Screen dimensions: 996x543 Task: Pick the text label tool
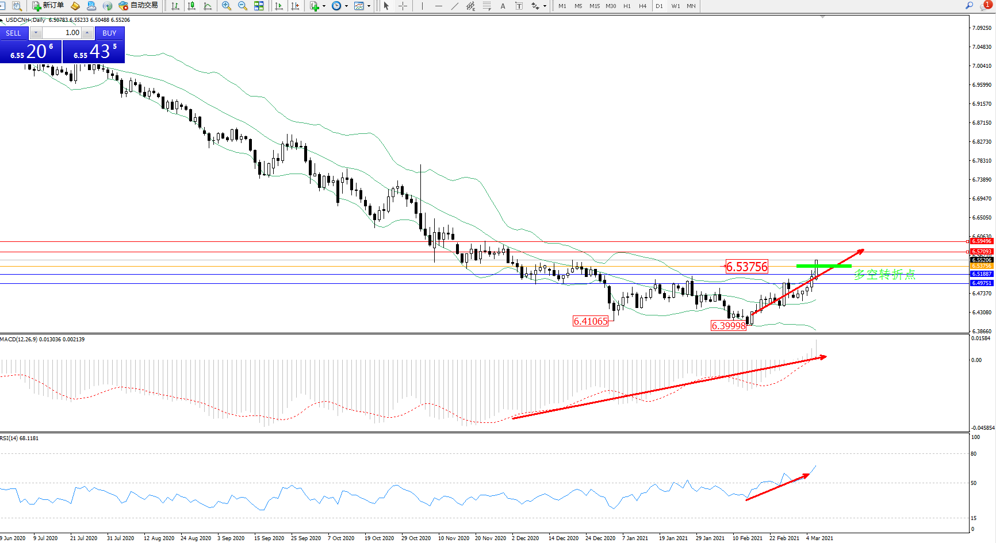pyautogui.click(x=503, y=6)
